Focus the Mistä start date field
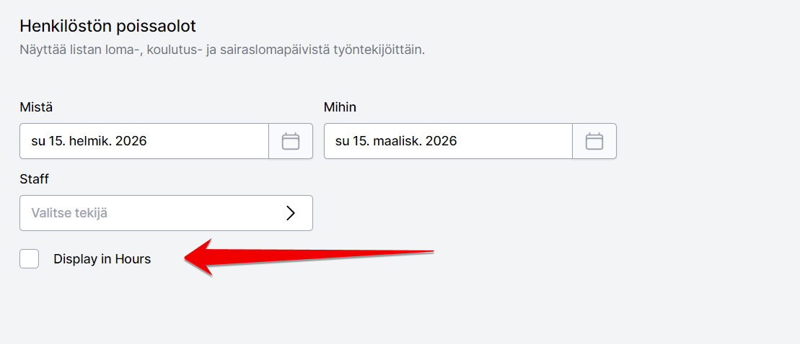This screenshot has width=800, height=344. pos(144,141)
